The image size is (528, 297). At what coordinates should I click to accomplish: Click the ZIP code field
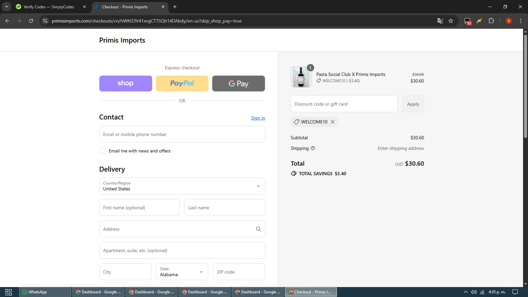(x=239, y=272)
